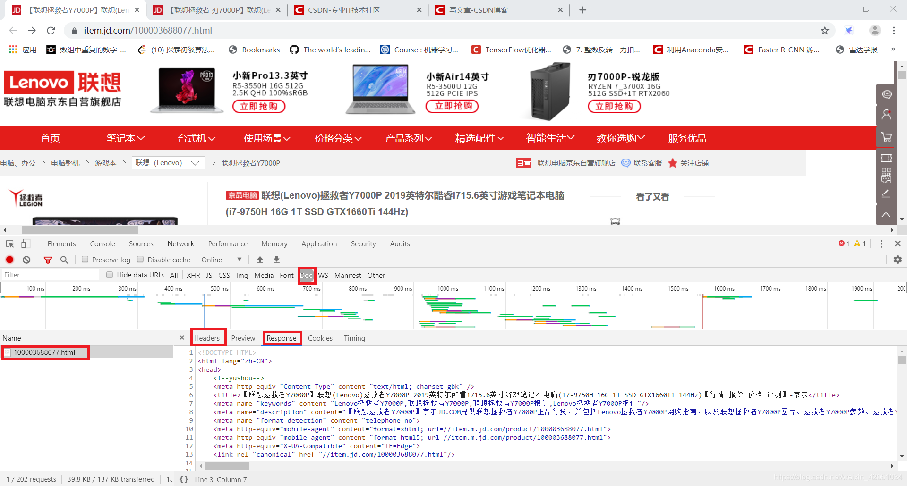Click 立即抢购 for 刃7000P-锐龙版
Screen dimensions: 907x486
(614, 106)
